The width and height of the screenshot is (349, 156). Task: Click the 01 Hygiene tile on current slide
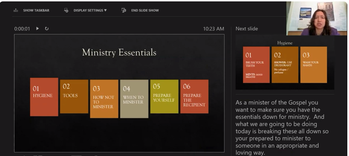click(x=44, y=97)
